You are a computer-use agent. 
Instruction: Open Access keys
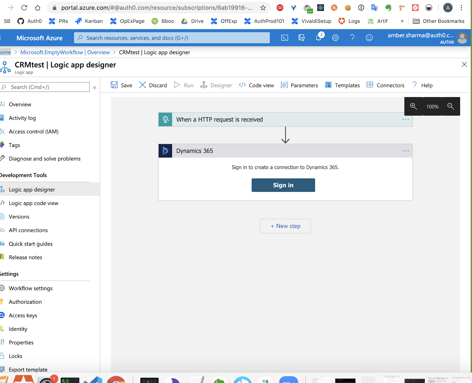pos(23,315)
